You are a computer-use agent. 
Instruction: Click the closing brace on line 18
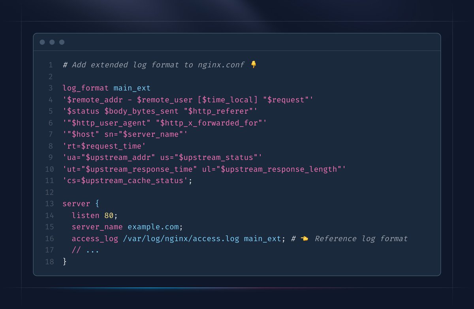[65, 262]
